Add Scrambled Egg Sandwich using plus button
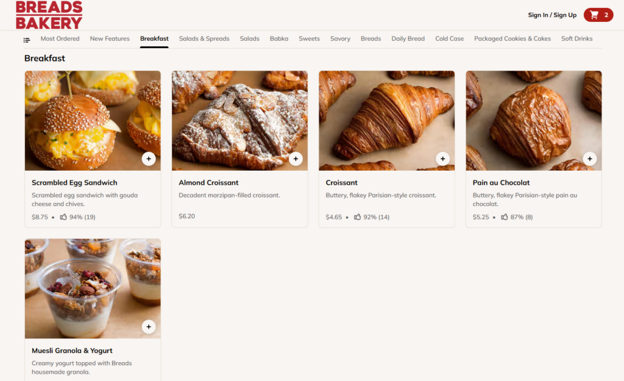This screenshot has height=381, width=624. (149, 158)
